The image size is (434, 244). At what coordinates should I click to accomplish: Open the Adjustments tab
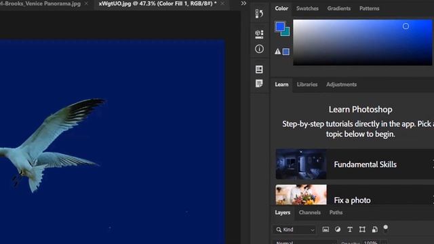tap(341, 84)
